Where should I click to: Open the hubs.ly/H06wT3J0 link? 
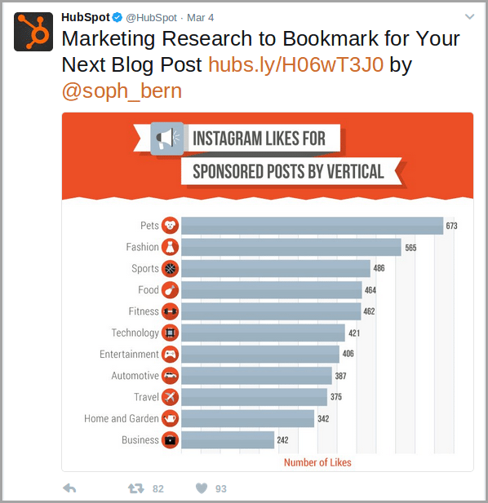(x=295, y=64)
